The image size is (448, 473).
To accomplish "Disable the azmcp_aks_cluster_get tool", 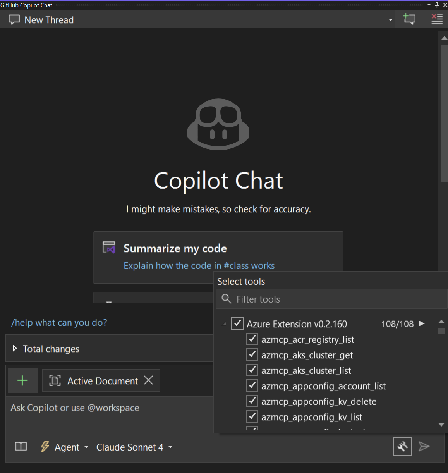I will 252,355.
